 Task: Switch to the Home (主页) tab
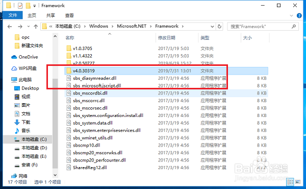pyautogui.click(x=32, y=15)
